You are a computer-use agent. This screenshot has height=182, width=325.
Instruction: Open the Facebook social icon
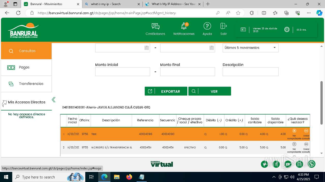point(276,164)
